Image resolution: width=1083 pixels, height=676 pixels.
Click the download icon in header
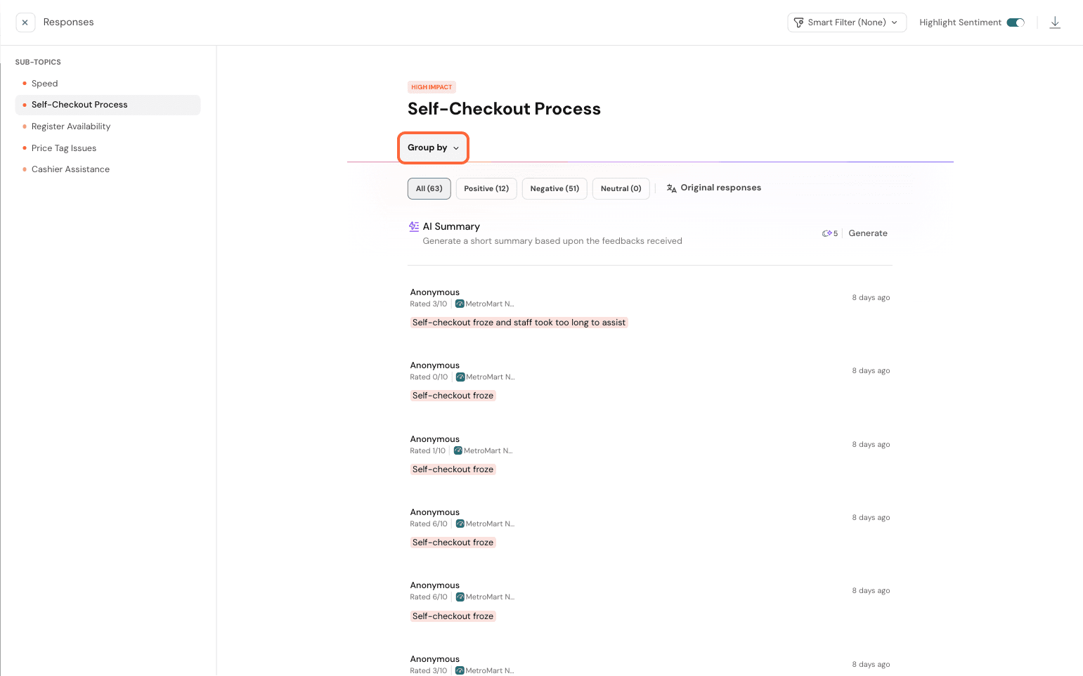[x=1055, y=22]
